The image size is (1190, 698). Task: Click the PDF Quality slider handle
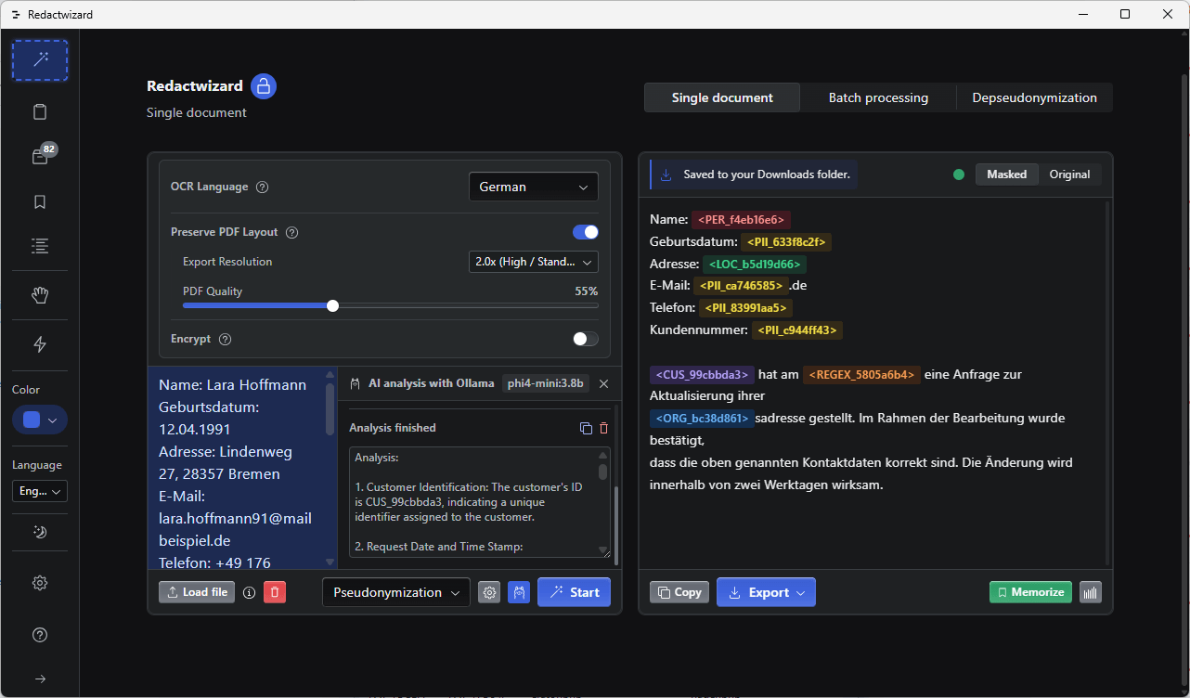(332, 306)
